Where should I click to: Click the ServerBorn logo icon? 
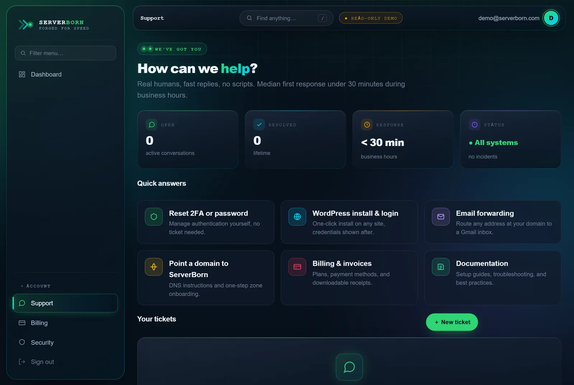26,25
